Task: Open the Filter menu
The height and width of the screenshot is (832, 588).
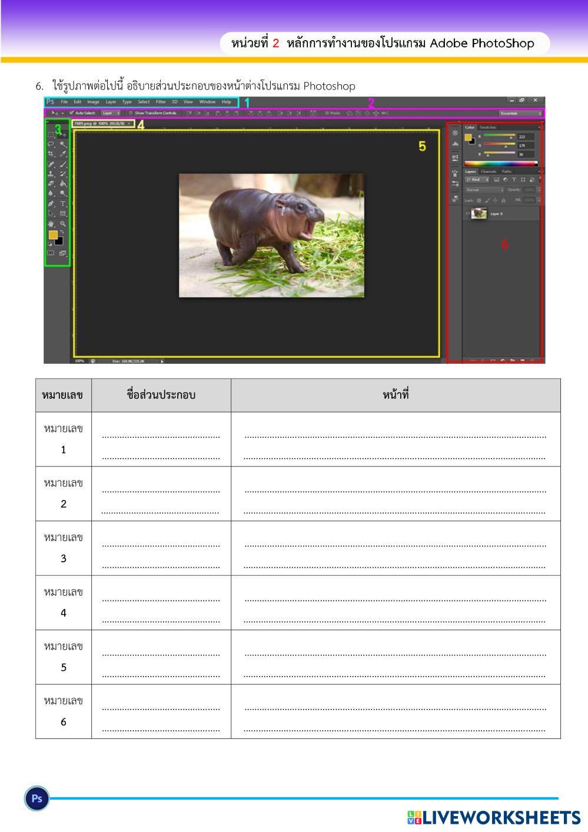Action: click(161, 102)
